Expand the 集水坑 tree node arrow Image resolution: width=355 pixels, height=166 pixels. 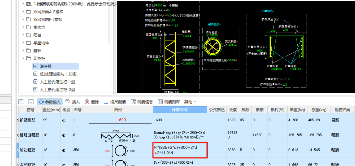point(23,27)
